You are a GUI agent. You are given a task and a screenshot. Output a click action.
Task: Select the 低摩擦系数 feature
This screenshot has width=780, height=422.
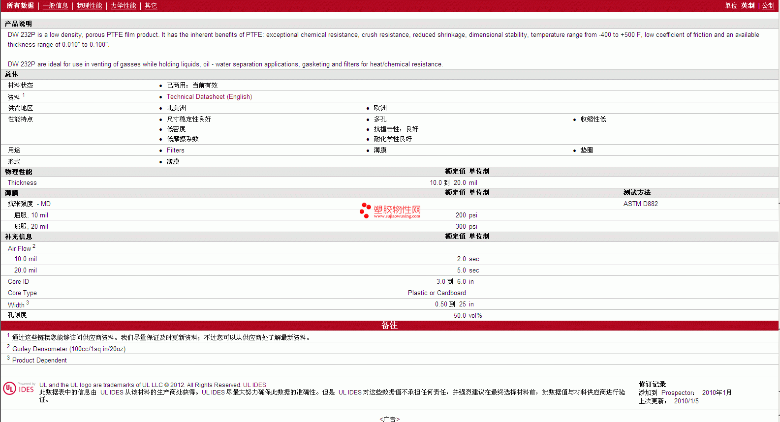(182, 139)
